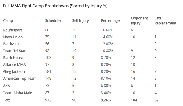Click the AKA camp cell
The height and width of the screenshot is (106, 183).
pos(6,86)
